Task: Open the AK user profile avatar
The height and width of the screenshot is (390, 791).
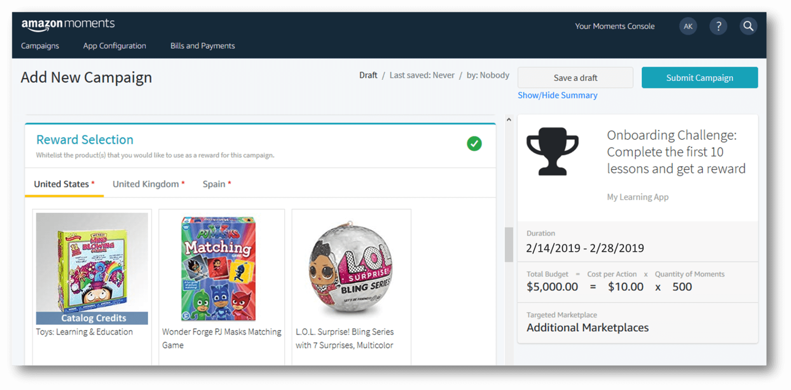Action: [688, 26]
